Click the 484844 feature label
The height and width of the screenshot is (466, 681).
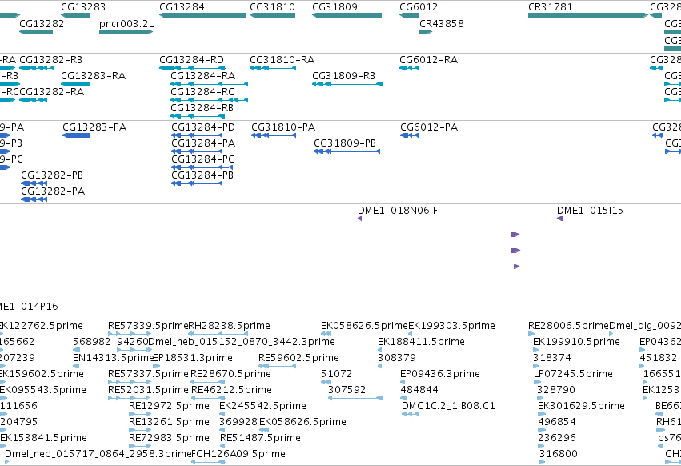[419, 390]
